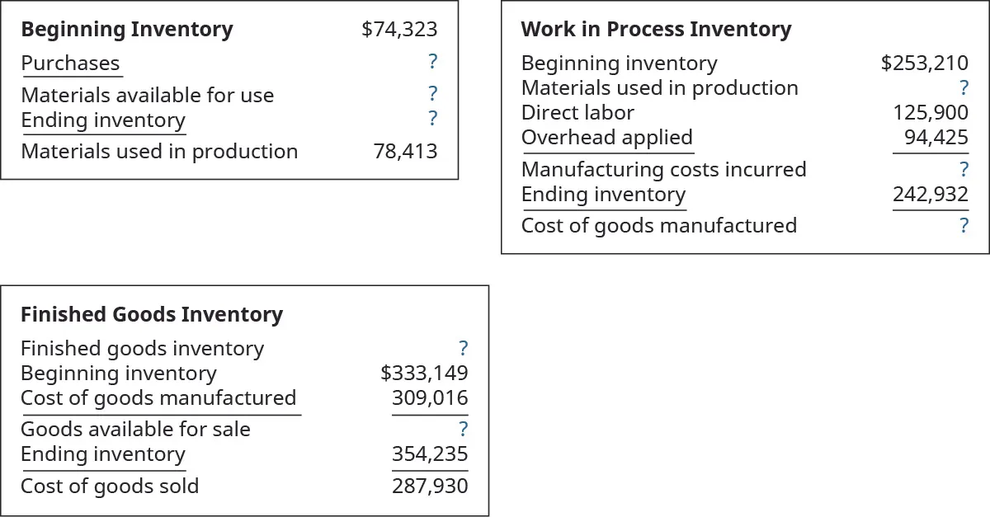Select the underlined "Purchases" label
Viewport: 990px width, 517px height.
pyautogui.click(x=70, y=63)
